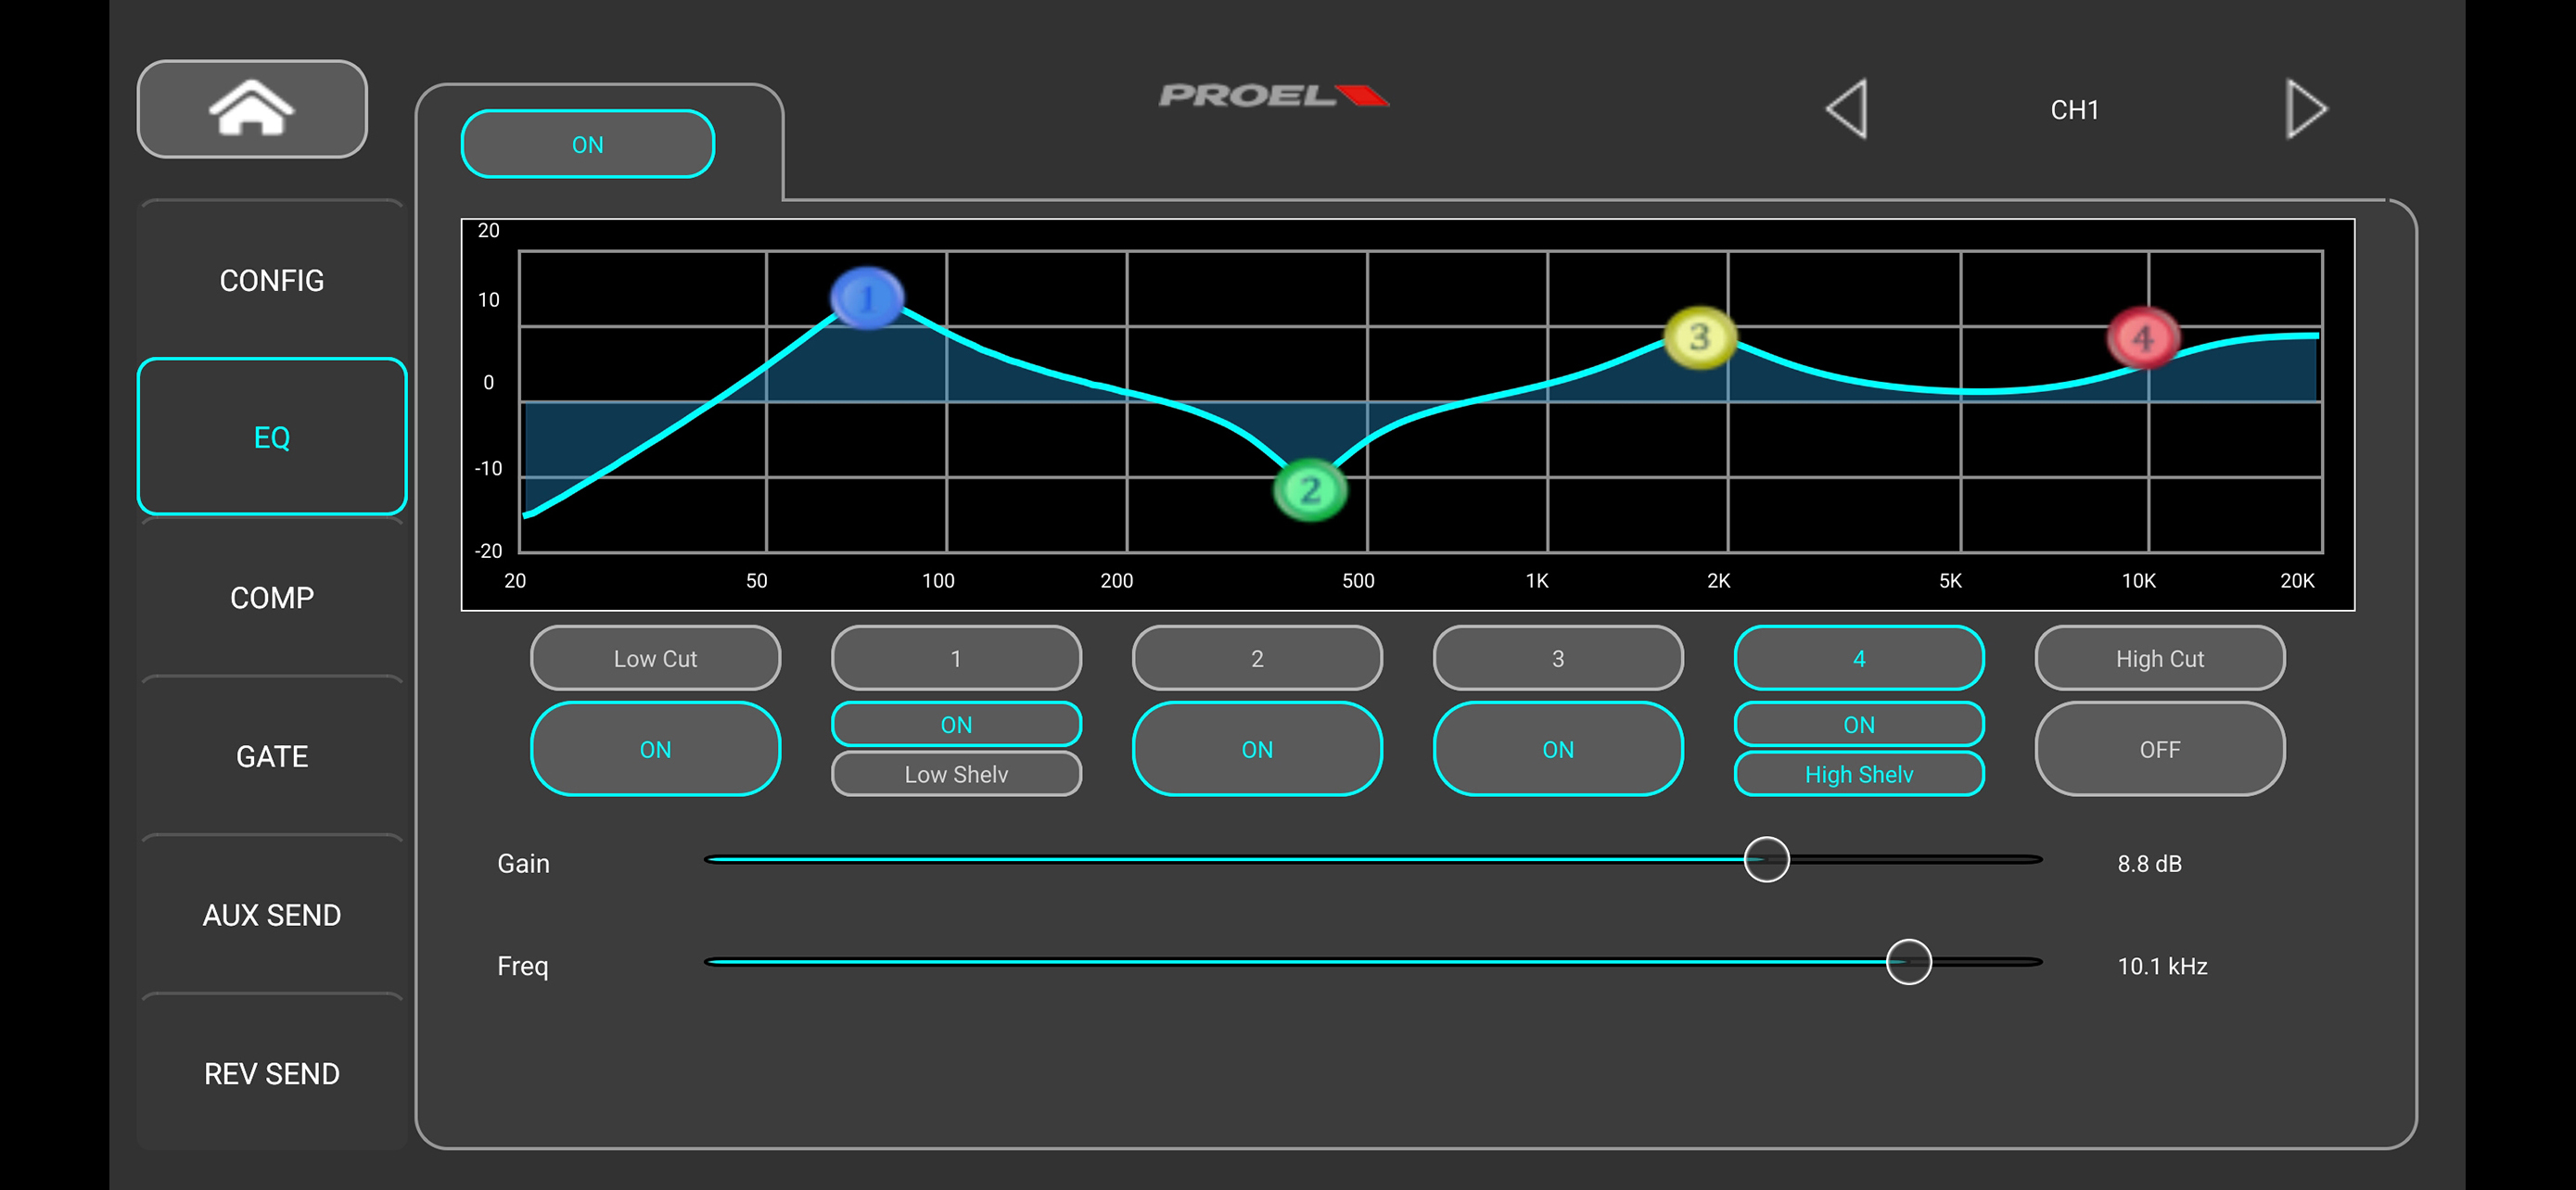The image size is (2576, 1190).
Task: Select EQ band 4 button
Action: click(x=1859, y=658)
